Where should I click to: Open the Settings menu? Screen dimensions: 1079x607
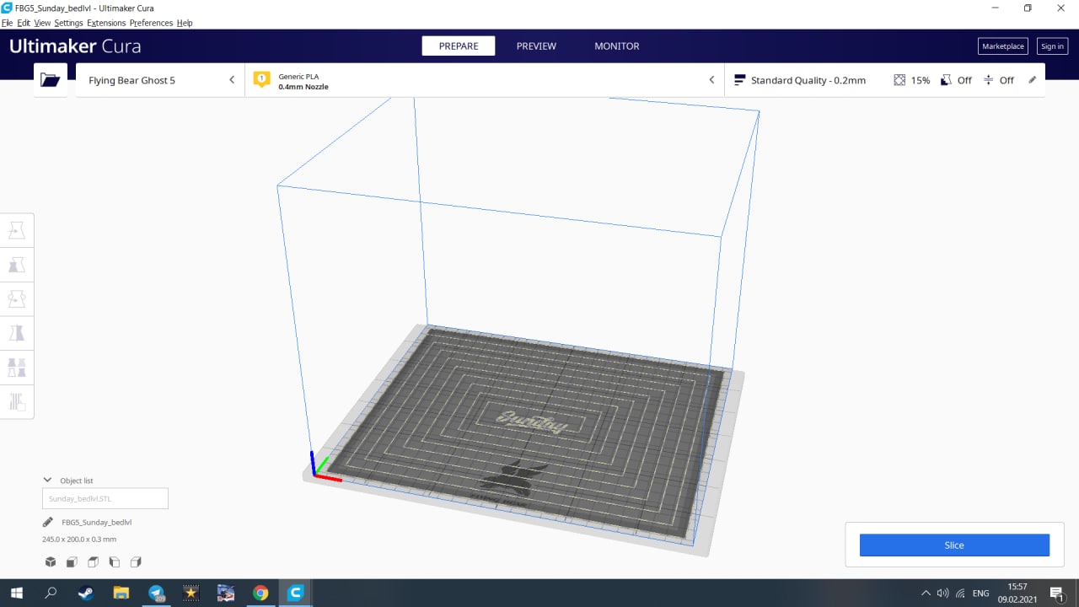pyautogui.click(x=68, y=23)
